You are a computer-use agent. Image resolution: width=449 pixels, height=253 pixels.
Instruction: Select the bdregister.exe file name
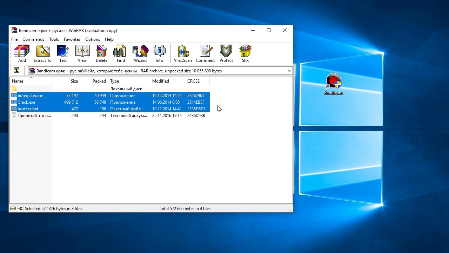coord(31,96)
